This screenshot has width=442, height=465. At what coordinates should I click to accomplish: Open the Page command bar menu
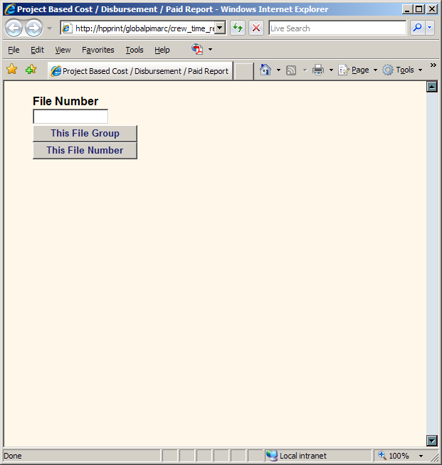(358, 70)
